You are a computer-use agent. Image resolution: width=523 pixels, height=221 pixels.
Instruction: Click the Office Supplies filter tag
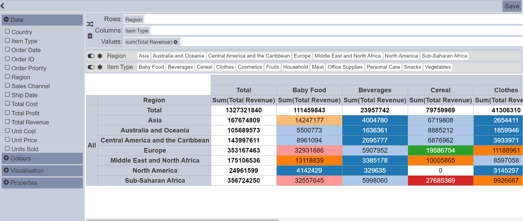click(x=345, y=67)
